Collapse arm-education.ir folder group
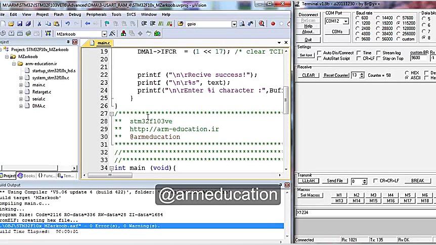Viewport: 436px width, 245px height. click(x=14, y=64)
